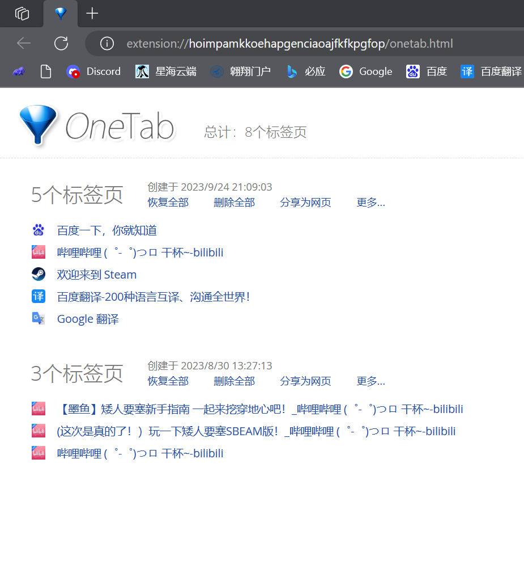Open 百度一下，你就知道 saved link
The image size is (524, 581).
pyautogui.click(x=106, y=230)
